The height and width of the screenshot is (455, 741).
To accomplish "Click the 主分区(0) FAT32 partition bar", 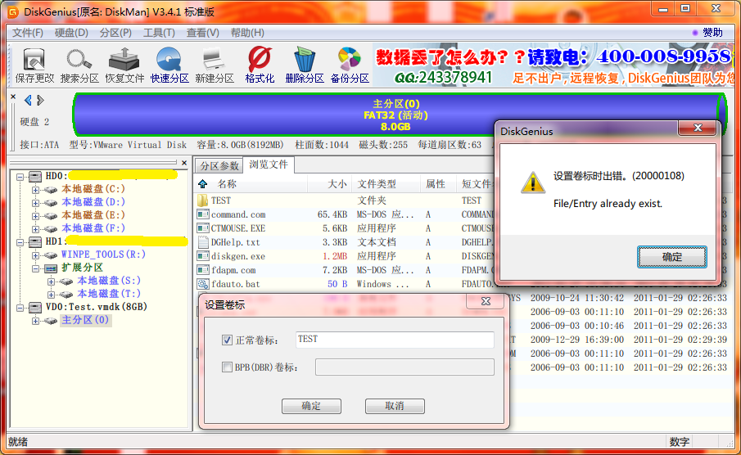I will tap(400, 115).
